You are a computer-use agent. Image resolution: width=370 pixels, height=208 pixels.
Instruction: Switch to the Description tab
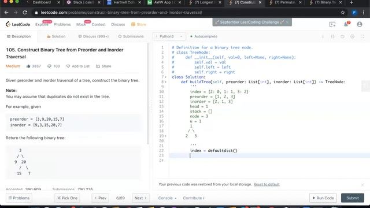click(x=19, y=36)
